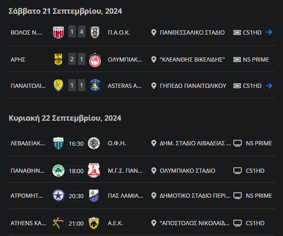This screenshot has height=236, width=283.
Task: Click the ΟΛΥΜΠΙΑΚΟ ΣΤΑΔΙΟ venue link
Action: click(x=188, y=170)
